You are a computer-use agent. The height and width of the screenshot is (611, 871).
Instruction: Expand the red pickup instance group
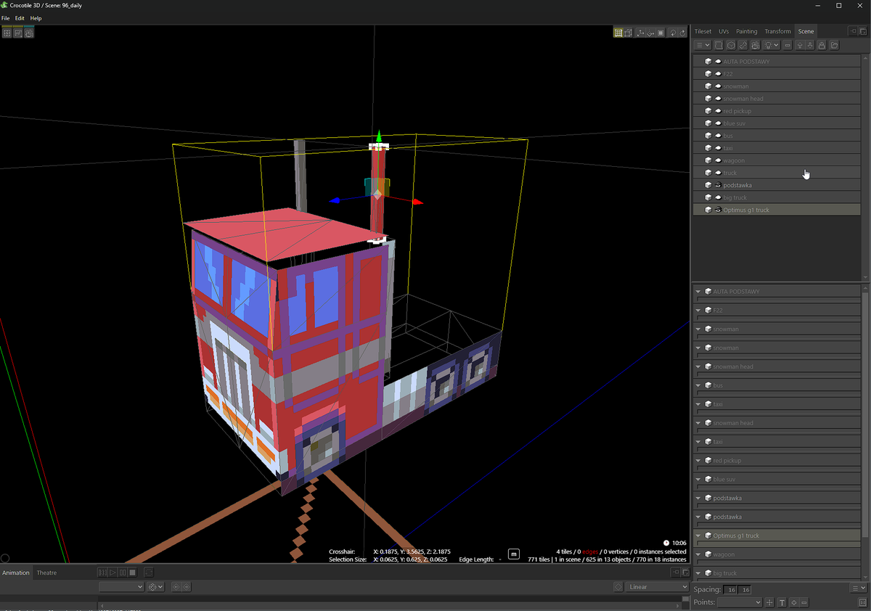pyautogui.click(x=698, y=461)
